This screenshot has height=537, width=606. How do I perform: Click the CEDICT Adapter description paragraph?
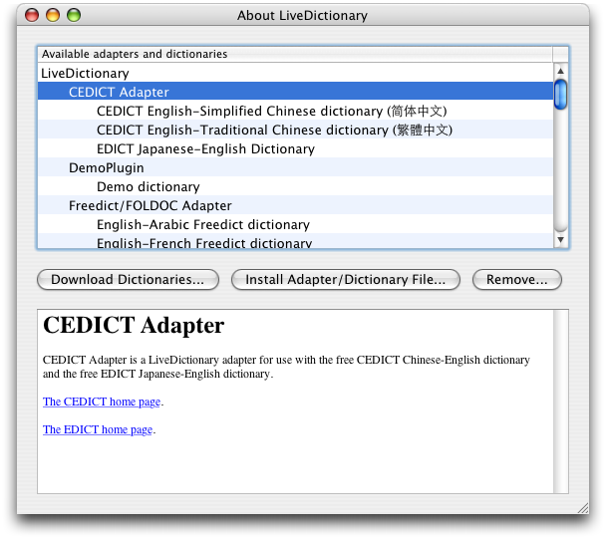(x=286, y=367)
